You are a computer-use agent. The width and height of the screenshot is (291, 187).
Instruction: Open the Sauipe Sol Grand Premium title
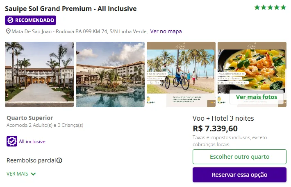pyautogui.click(x=71, y=9)
